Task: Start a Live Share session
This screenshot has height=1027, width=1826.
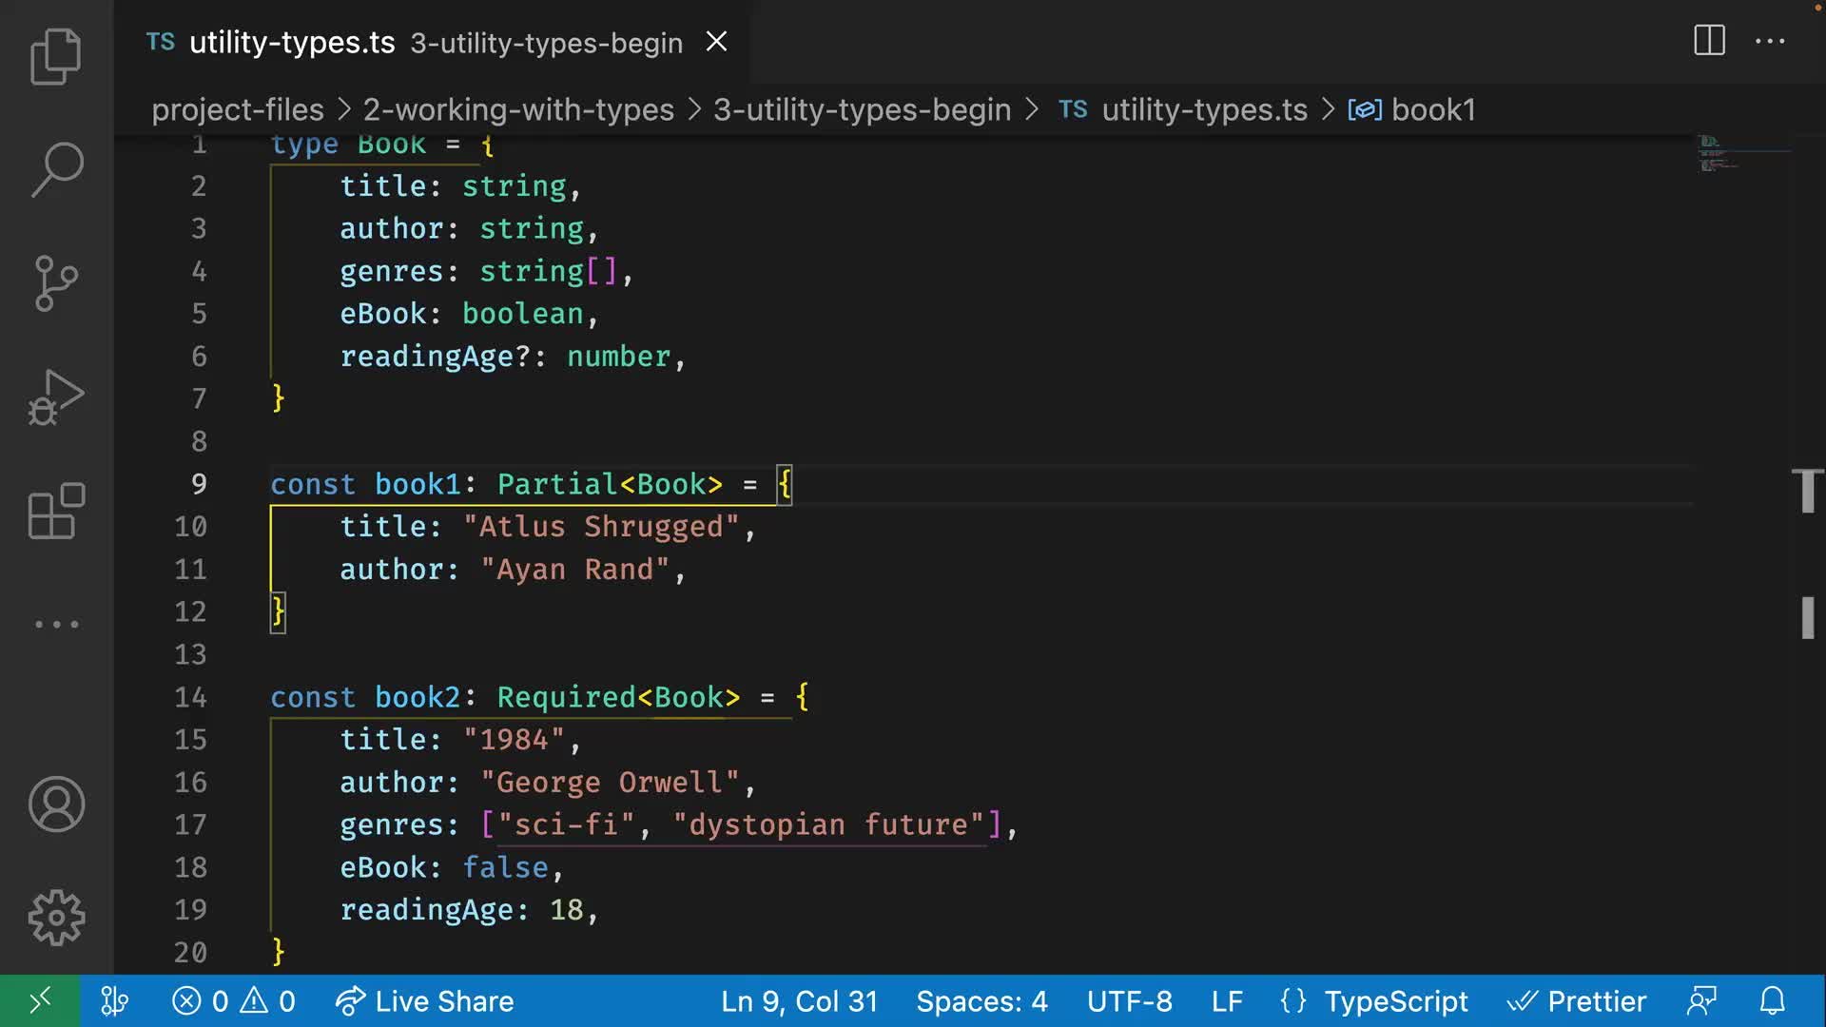Action: [x=424, y=1000]
